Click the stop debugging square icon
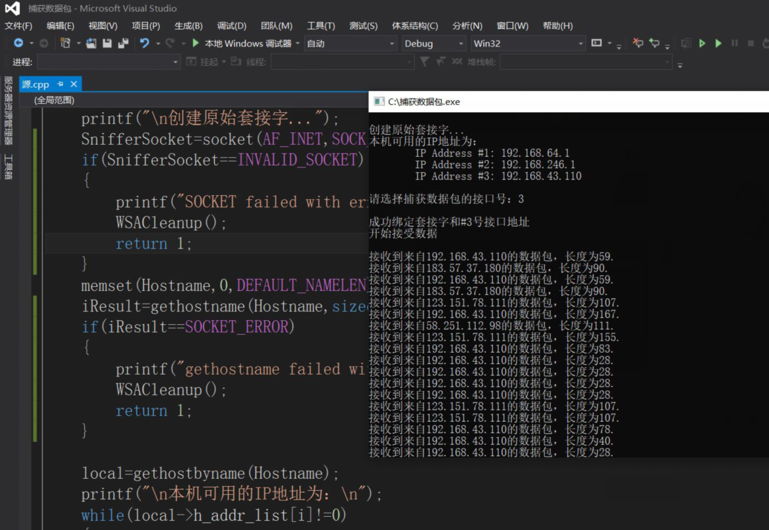Screen dimensions: 769x530 (750, 43)
